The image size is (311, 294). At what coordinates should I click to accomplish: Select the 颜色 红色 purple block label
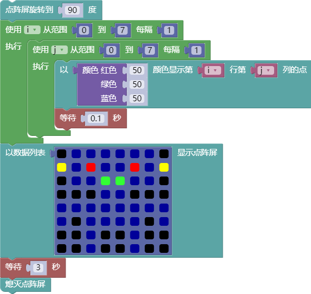(x=99, y=70)
